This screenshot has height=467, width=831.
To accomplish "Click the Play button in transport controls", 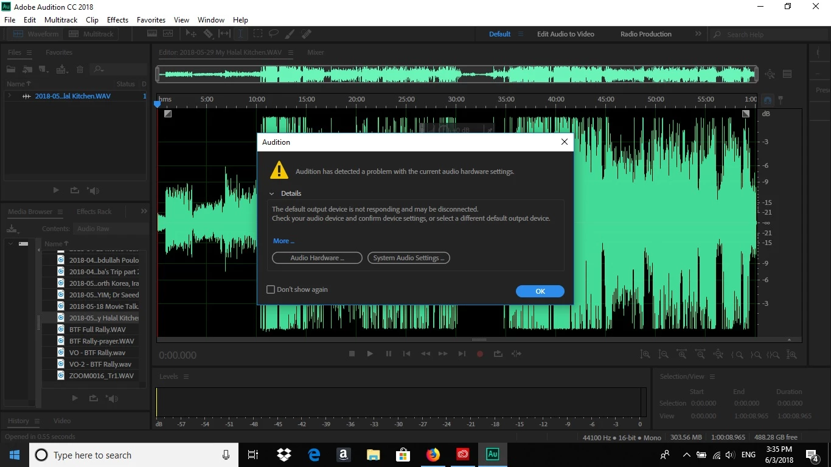I will tap(370, 353).
